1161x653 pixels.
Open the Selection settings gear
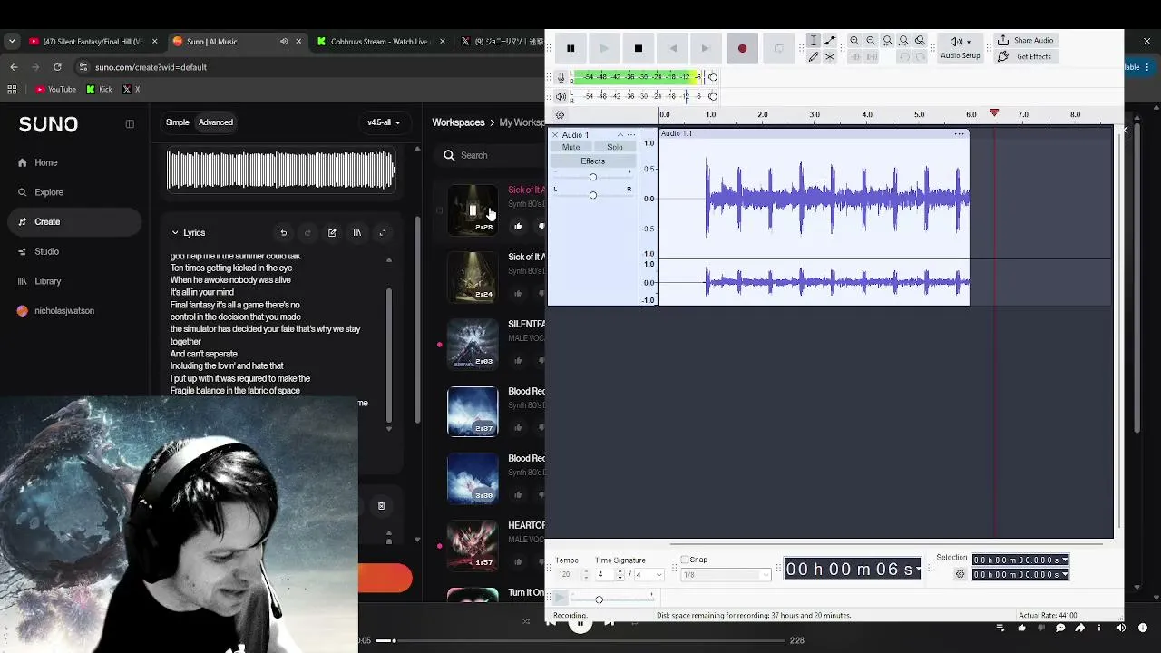[960, 574]
